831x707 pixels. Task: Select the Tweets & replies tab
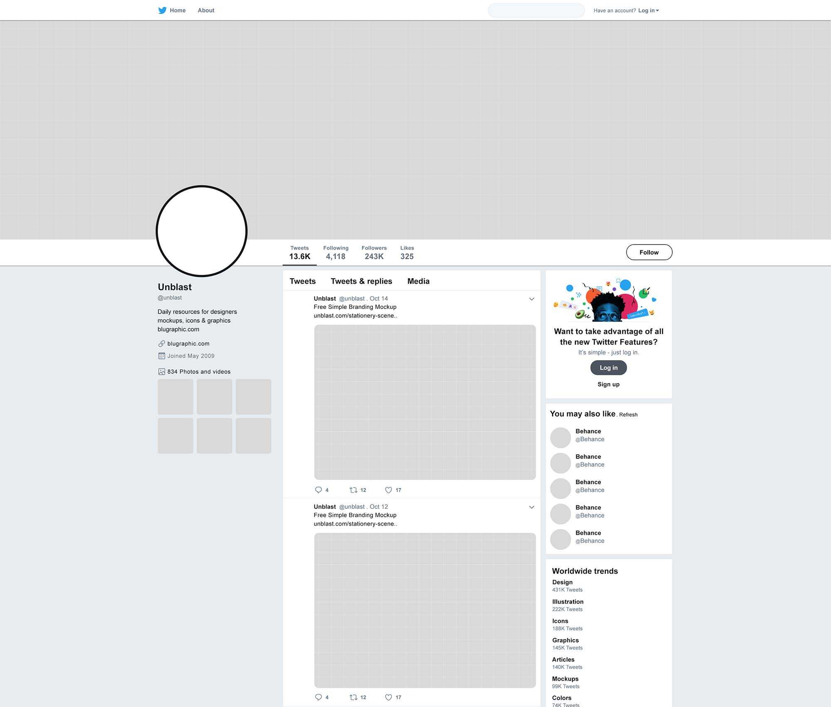tap(361, 281)
